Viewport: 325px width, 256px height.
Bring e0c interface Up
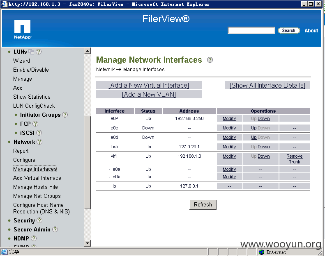254,128
